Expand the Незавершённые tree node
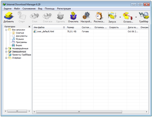The height and width of the screenshot is (117, 153). (x=6, y=49)
